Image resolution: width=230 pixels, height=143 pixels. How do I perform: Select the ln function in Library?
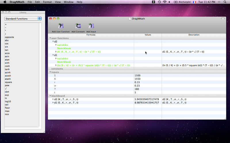click(6, 98)
